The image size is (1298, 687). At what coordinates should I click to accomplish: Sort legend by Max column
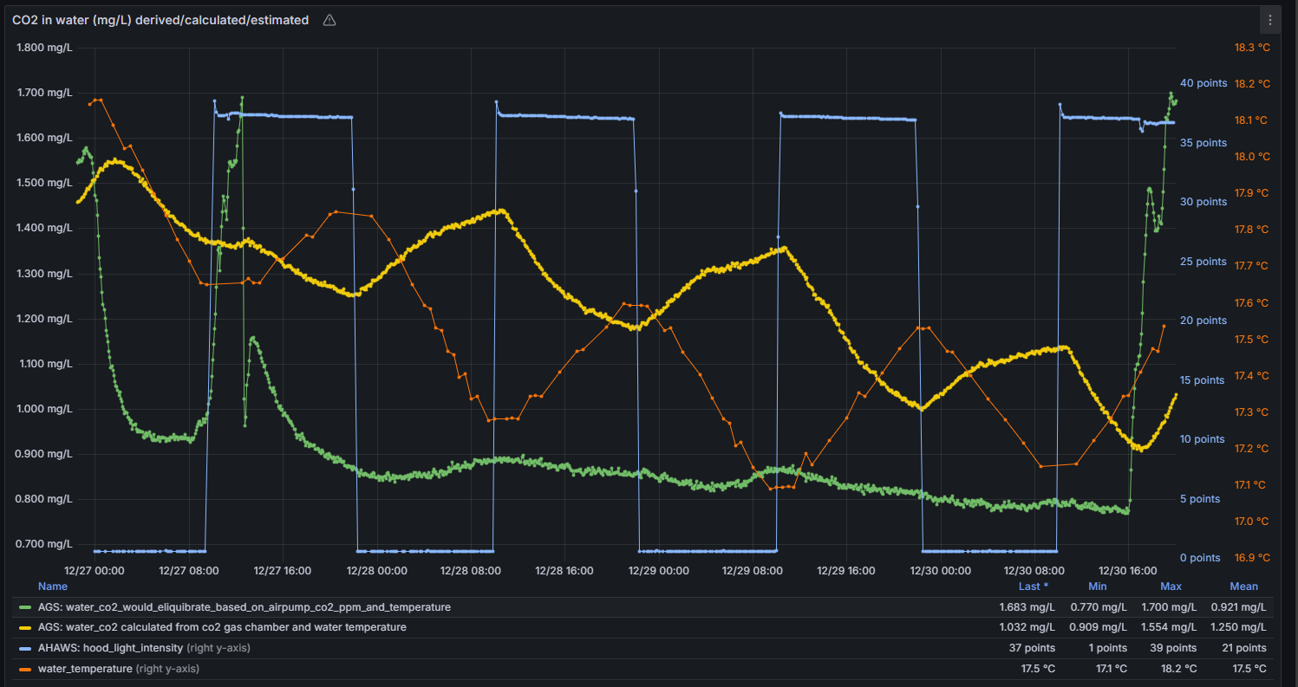(x=1171, y=587)
